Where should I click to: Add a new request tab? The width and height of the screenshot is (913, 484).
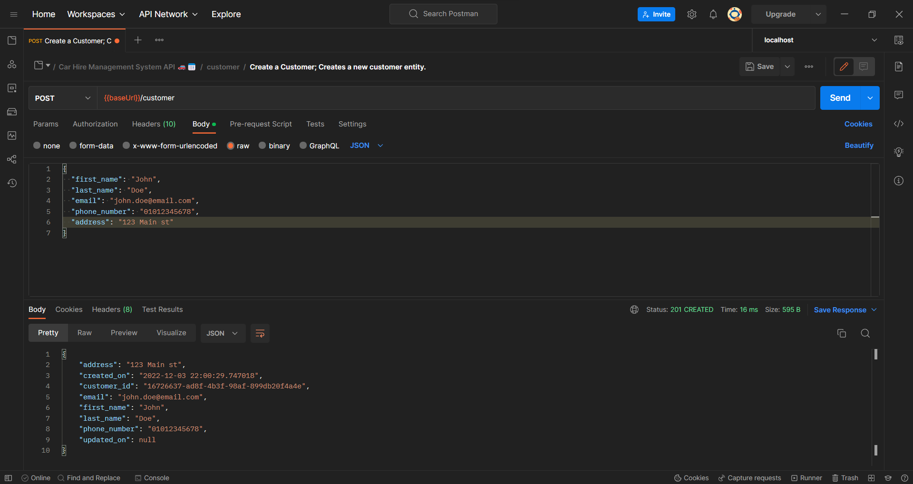(138, 40)
